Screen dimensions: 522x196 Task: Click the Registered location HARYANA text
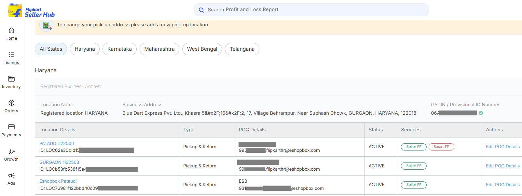[x=74, y=113]
